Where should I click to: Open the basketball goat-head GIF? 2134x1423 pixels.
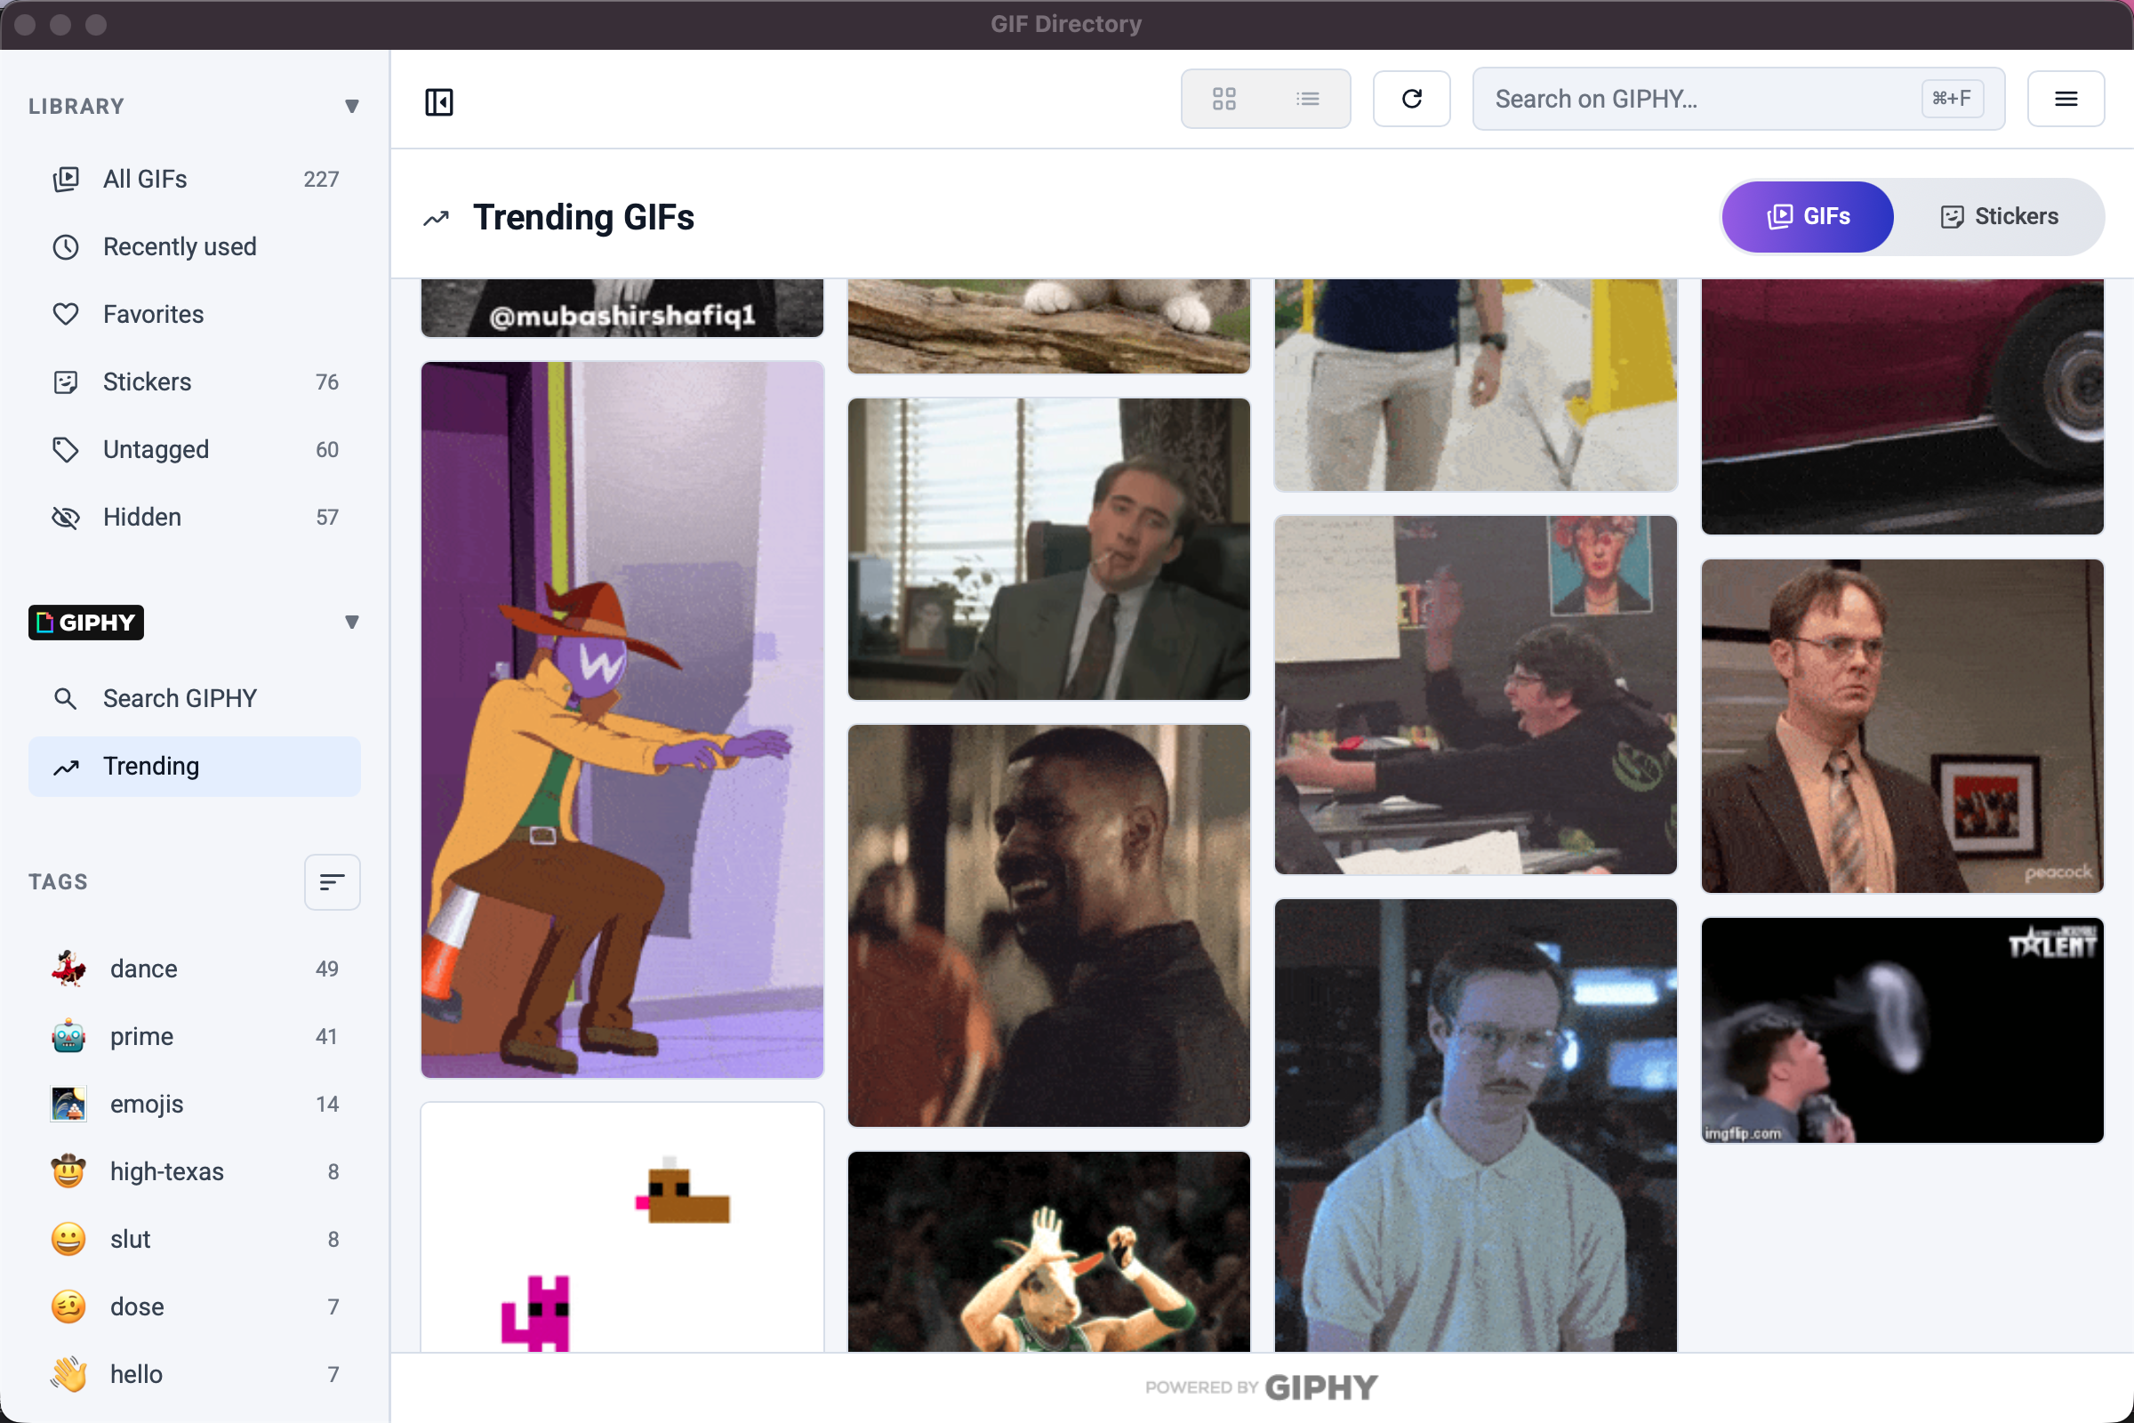click(x=1049, y=1251)
